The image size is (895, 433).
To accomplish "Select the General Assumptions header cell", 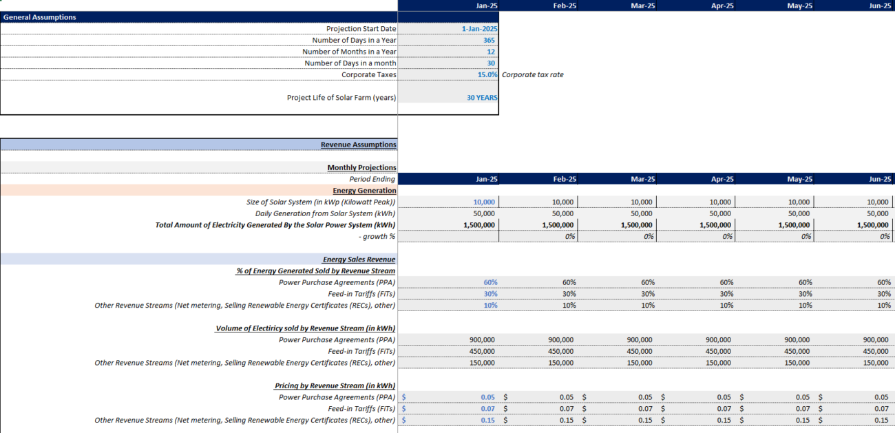I will 199,17.
